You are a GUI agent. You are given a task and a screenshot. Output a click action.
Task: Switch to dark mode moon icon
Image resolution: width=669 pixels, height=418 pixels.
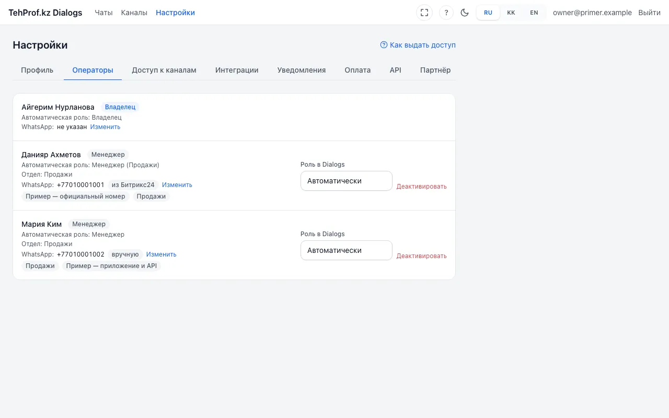[x=465, y=13]
